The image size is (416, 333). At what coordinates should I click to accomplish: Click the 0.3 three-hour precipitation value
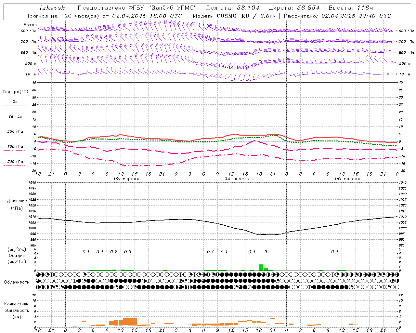128,252
